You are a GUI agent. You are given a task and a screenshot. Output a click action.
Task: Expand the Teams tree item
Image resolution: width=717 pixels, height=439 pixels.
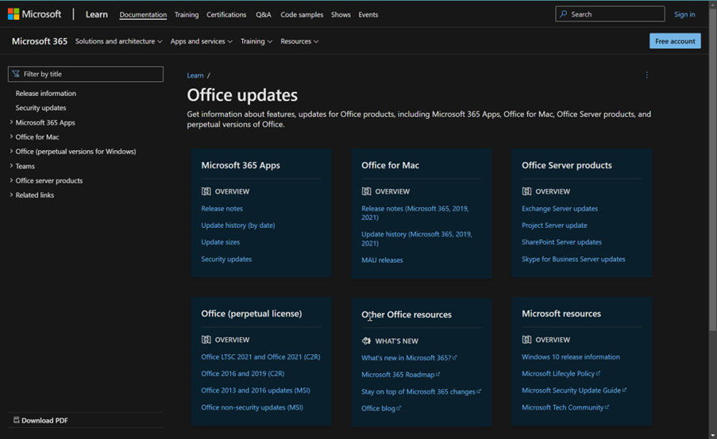(x=11, y=166)
